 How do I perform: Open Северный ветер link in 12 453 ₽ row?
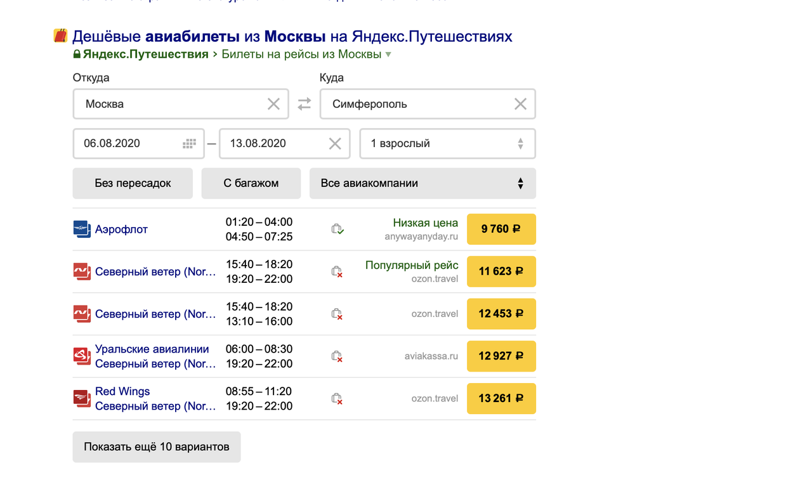[155, 315]
